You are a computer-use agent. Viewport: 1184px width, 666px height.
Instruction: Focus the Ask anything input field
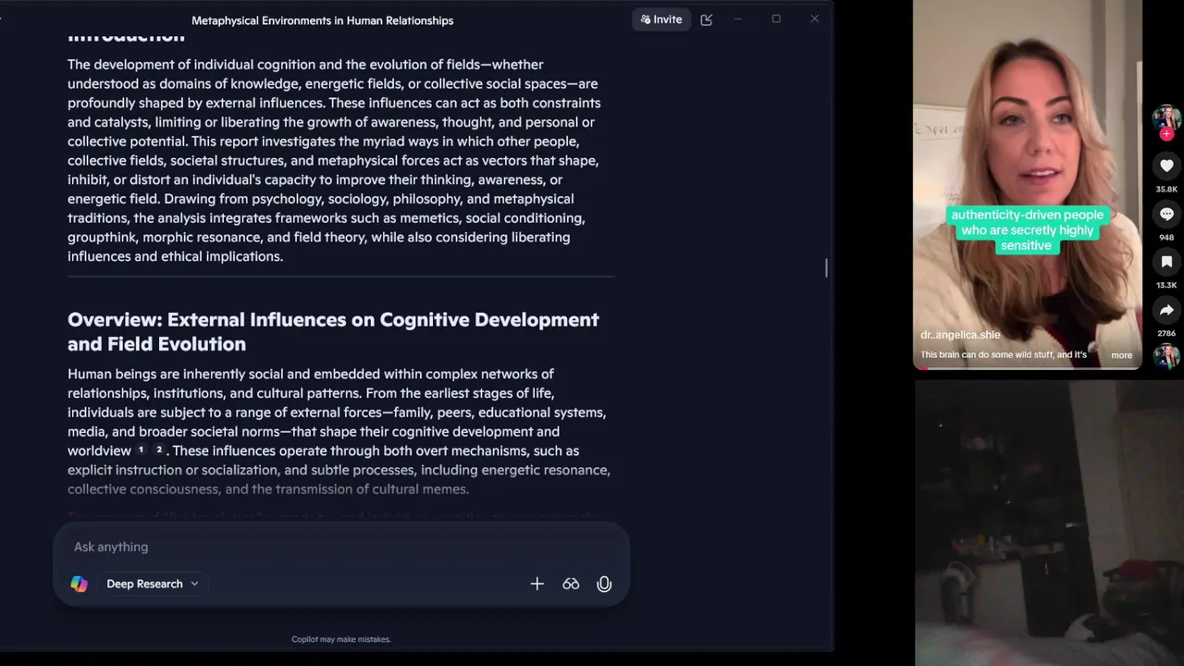pyautogui.click(x=340, y=547)
